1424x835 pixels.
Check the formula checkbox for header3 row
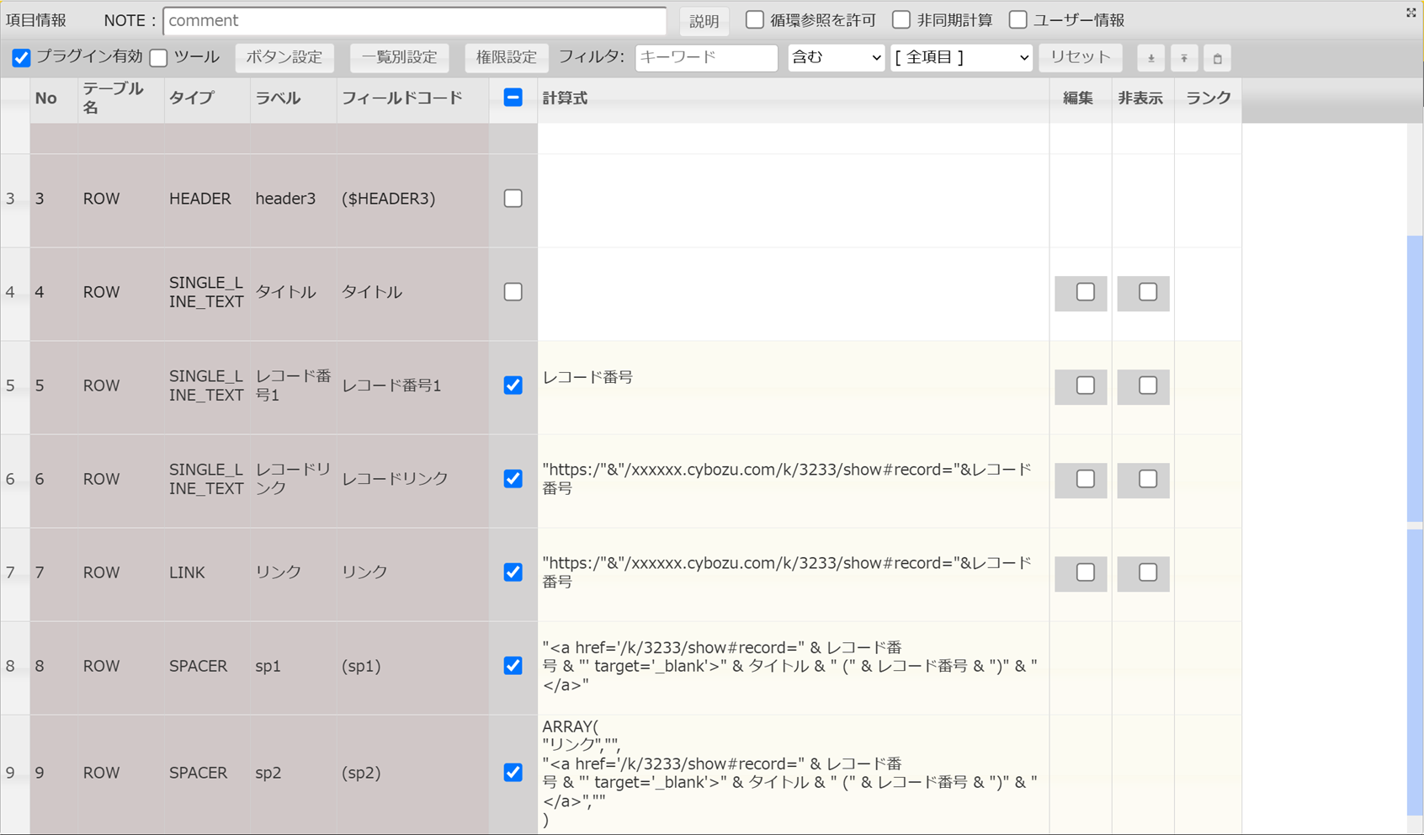click(x=513, y=199)
